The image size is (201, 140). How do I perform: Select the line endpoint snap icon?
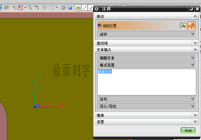(x=85, y=8)
